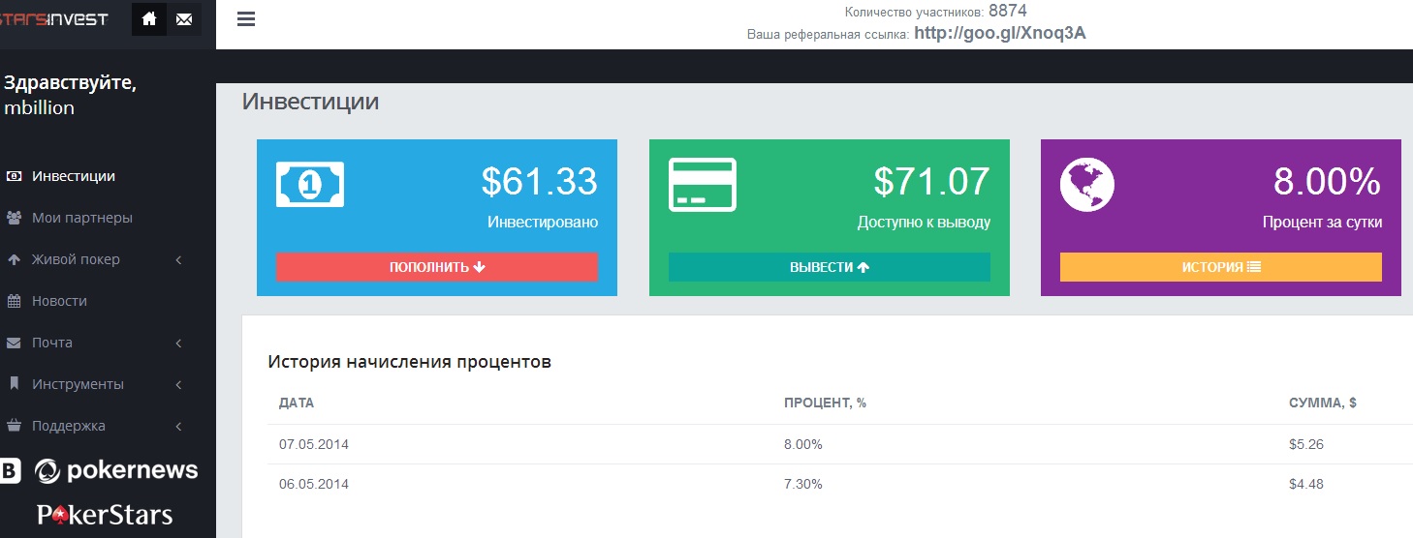Click the orange ИСТОРИЯ button
This screenshot has width=1413, height=538.
(x=1221, y=267)
